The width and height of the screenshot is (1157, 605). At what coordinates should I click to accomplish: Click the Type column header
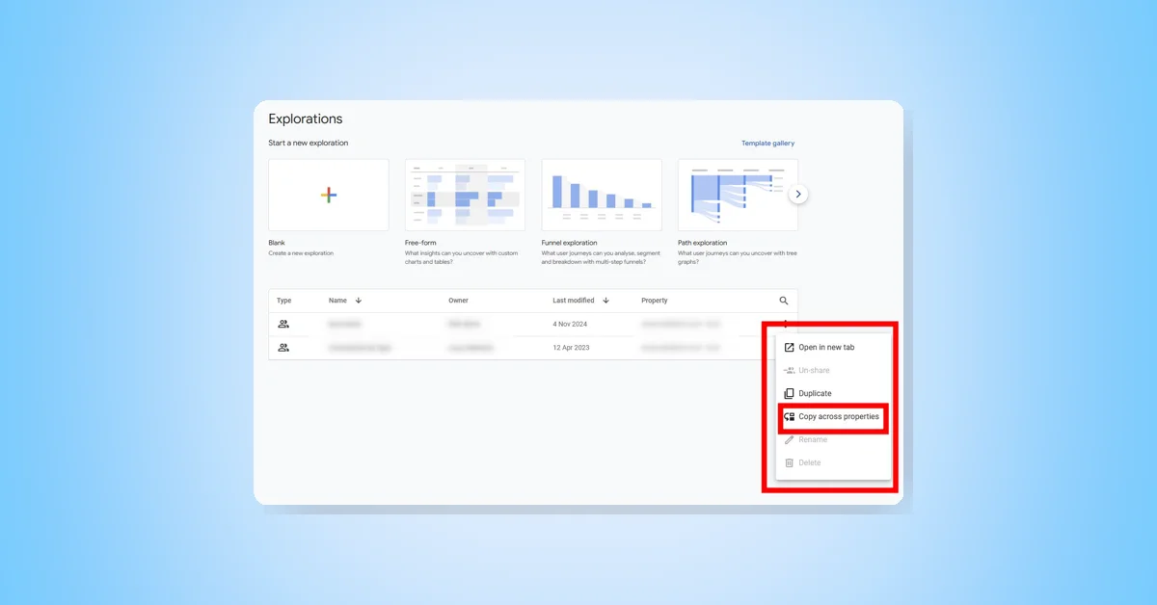pos(284,301)
